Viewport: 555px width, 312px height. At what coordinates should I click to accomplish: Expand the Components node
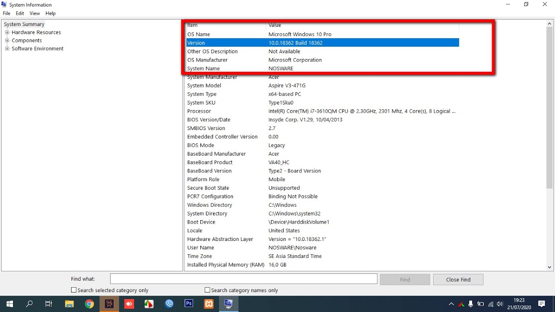tap(7, 40)
